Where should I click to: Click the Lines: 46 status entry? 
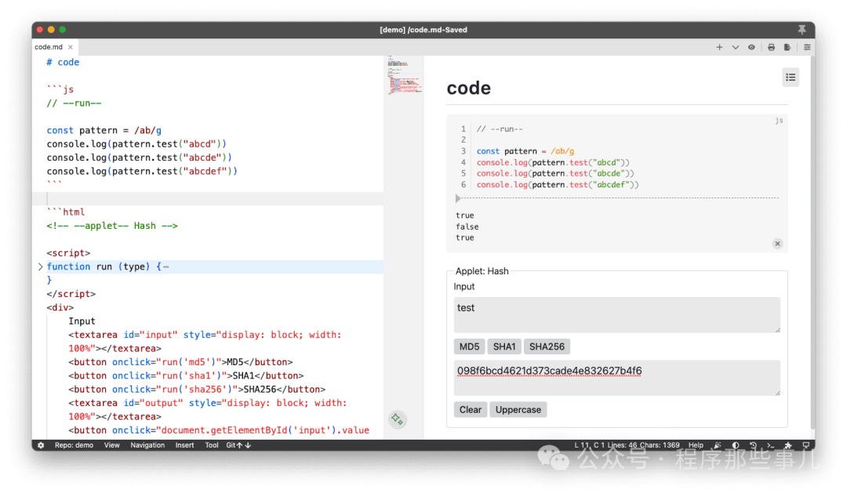click(622, 445)
